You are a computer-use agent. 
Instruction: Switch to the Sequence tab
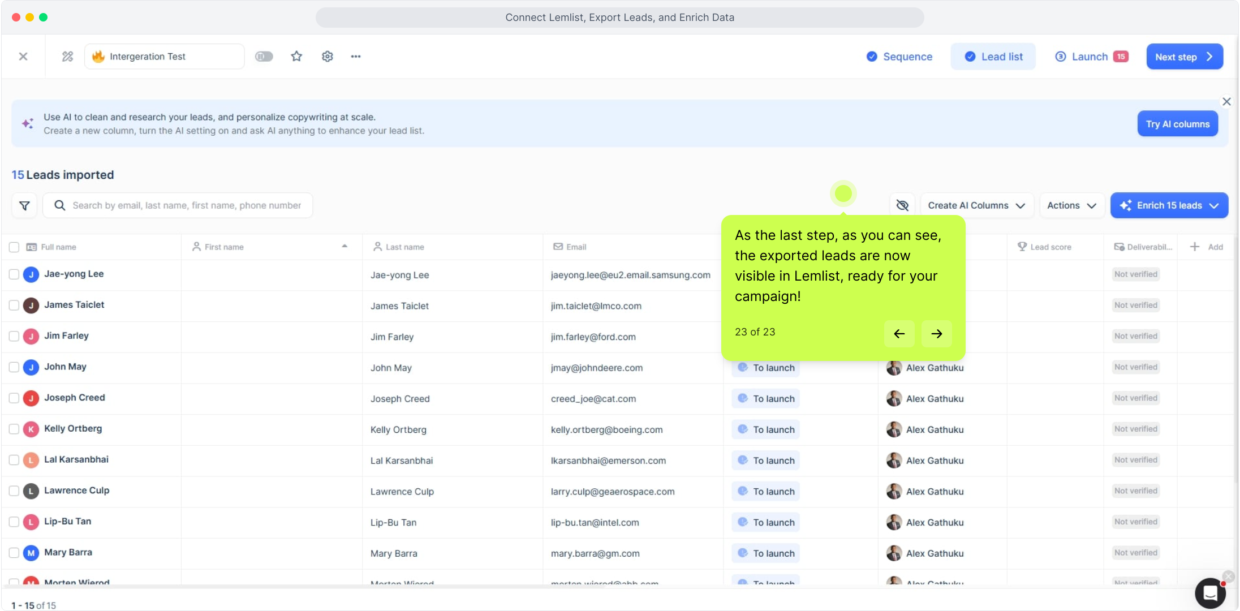click(x=899, y=57)
